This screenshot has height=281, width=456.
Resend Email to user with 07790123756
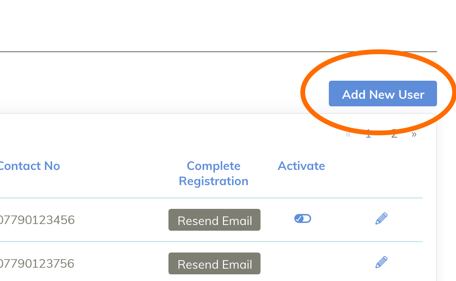[214, 264]
